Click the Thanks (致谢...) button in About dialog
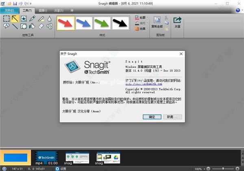244x171 pixels. 172,117
